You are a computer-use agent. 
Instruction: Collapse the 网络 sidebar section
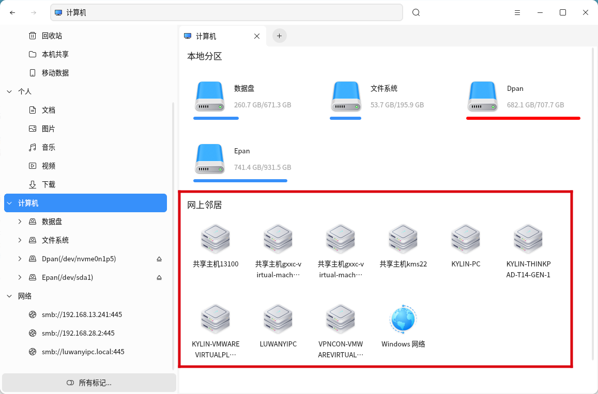click(9, 295)
